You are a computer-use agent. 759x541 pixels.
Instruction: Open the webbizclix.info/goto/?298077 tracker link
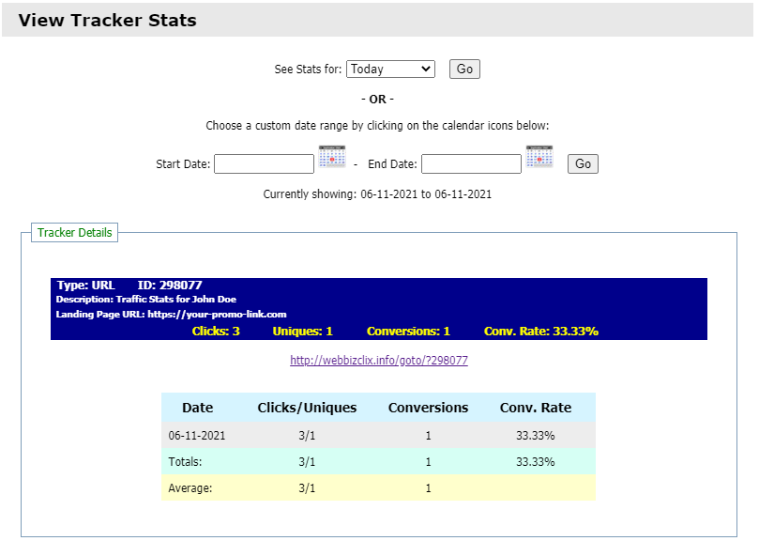click(379, 360)
